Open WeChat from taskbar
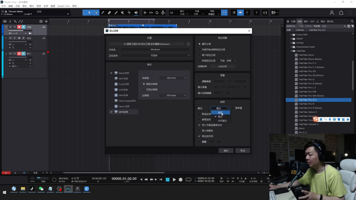This screenshot has width=356, height=200. pos(41,189)
